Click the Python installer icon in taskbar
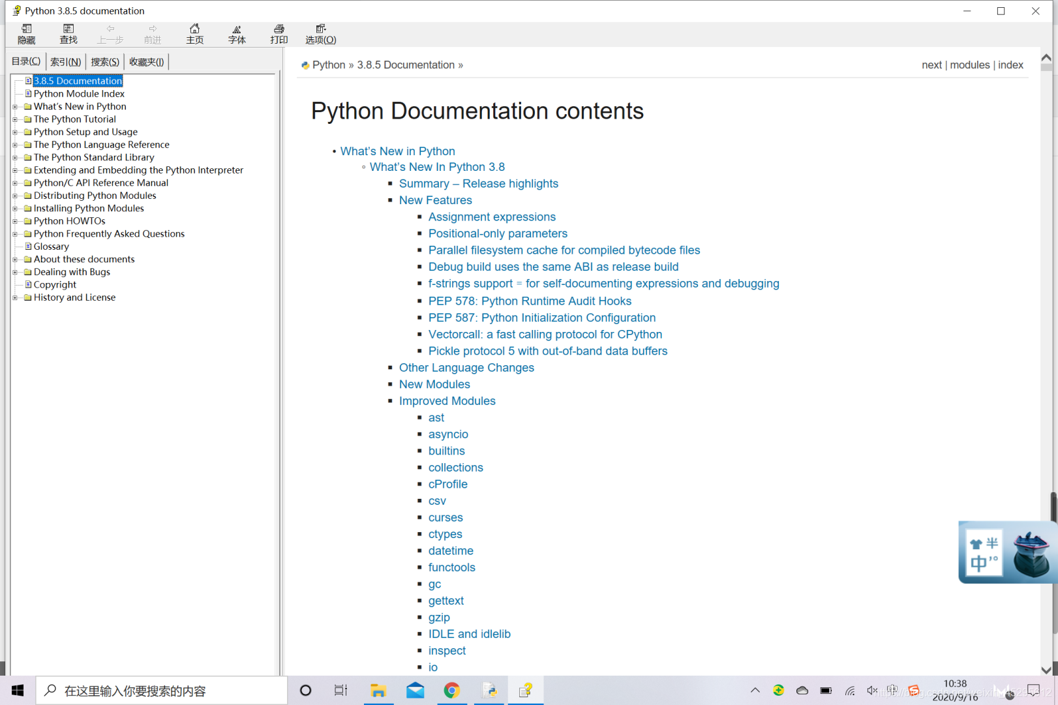Viewport: 1058px width, 705px height. [x=489, y=690]
